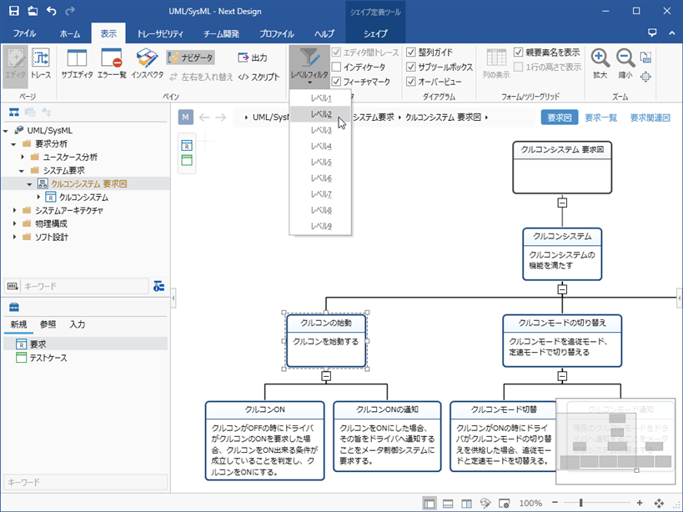
Task: Toggle the ナビゲータ (Navigator) pane button
Action: pyautogui.click(x=190, y=58)
